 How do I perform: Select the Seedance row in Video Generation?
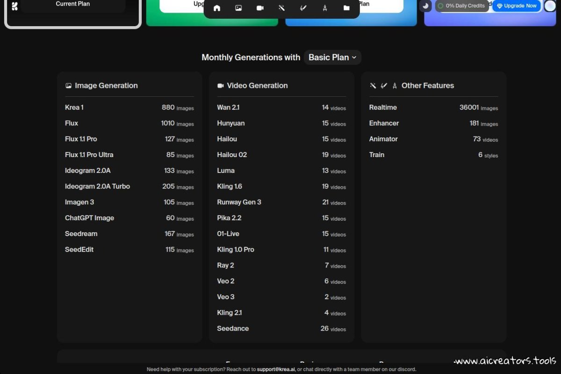coord(281,329)
